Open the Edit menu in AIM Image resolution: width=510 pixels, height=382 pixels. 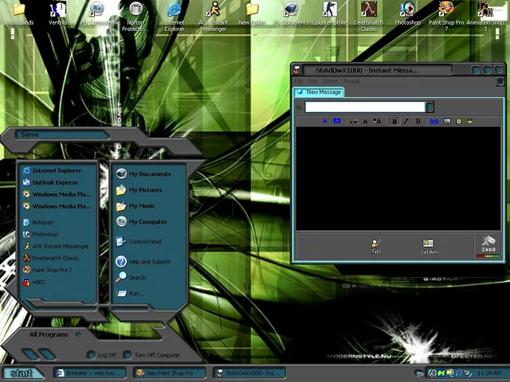click(x=312, y=81)
